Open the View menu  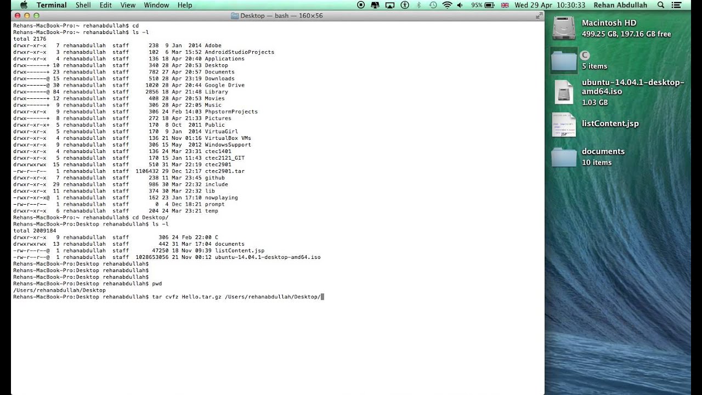[128, 5]
